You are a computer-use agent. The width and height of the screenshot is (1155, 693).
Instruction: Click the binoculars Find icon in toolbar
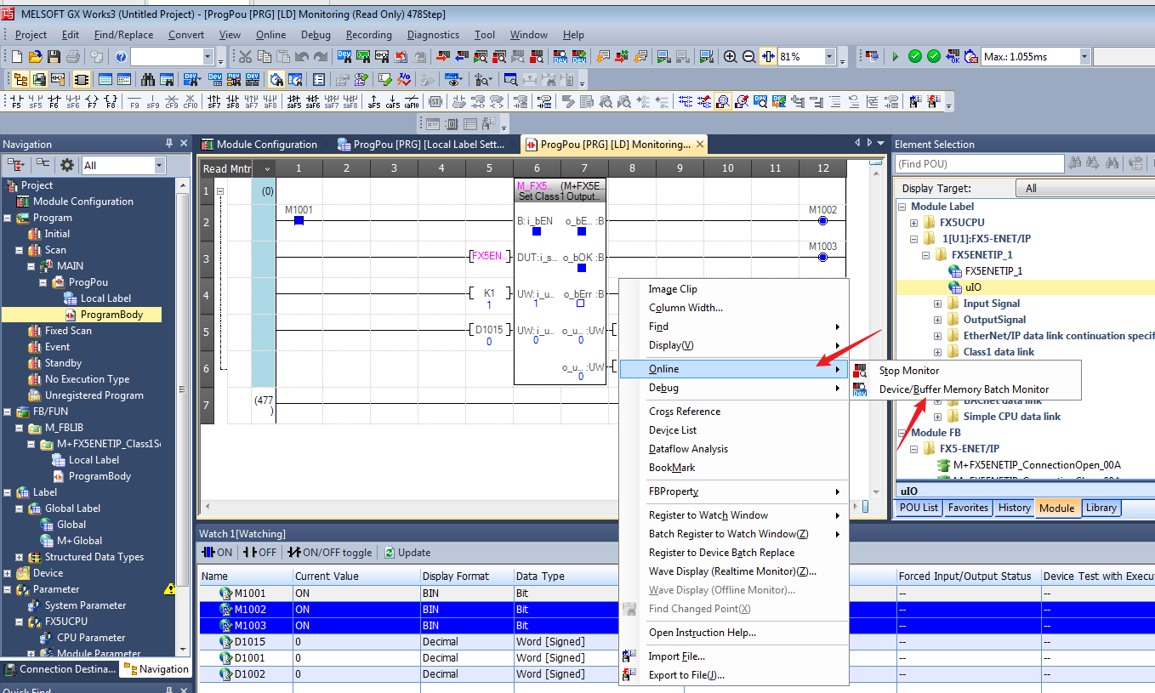click(148, 80)
